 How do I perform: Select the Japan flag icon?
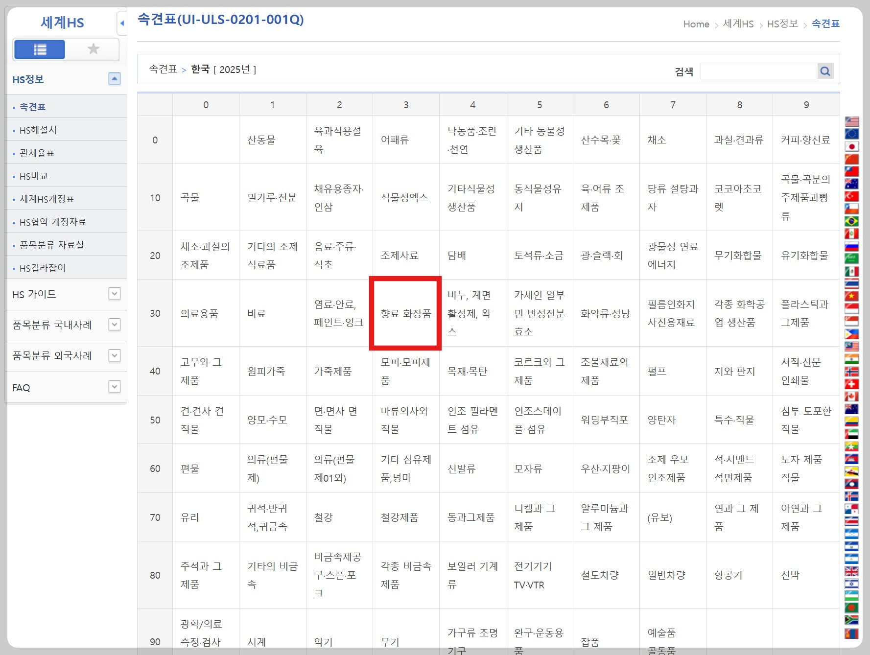pyautogui.click(x=852, y=147)
